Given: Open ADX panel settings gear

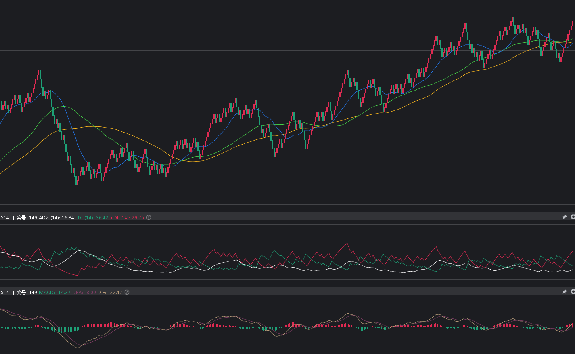Looking at the screenshot, I should click(573, 217).
